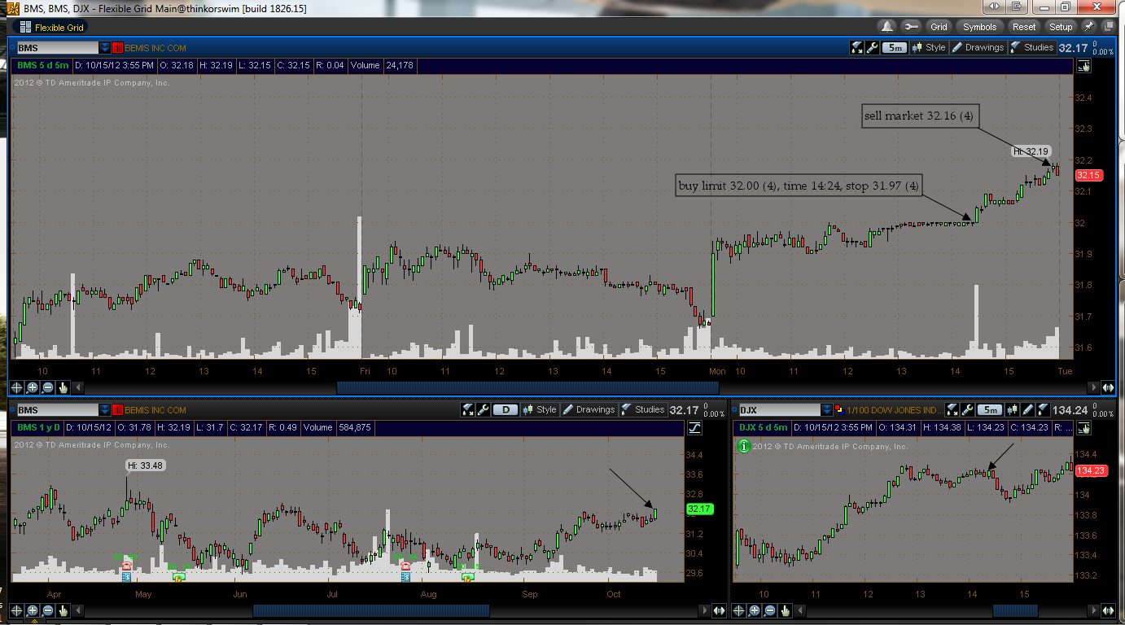Screen dimensions: 1125x625
Task: Open symbol dropdown arrow in top BMS chart
Action: [x=105, y=48]
